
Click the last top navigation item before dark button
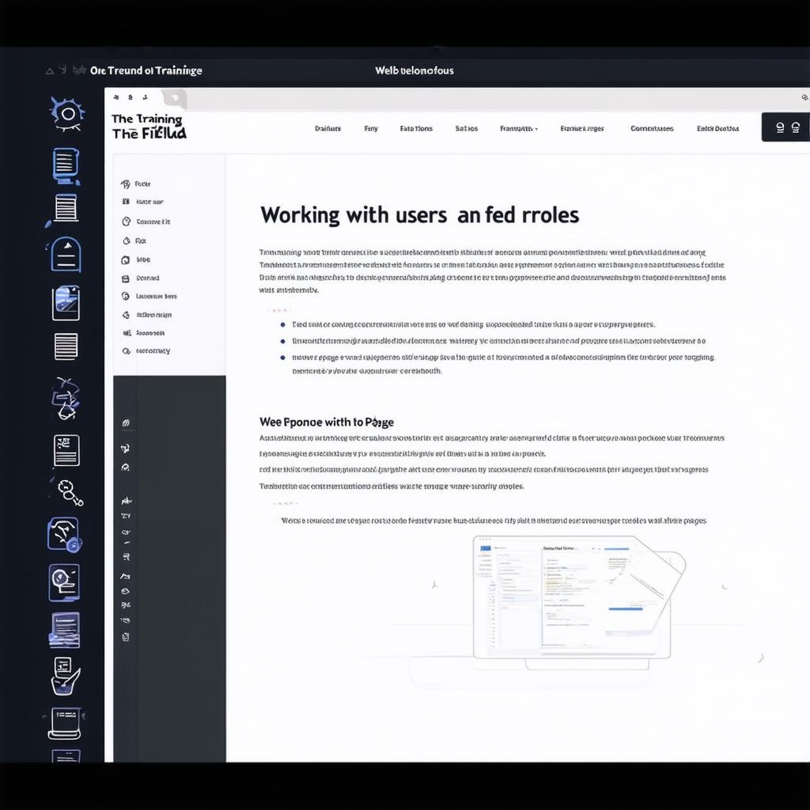[x=717, y=128]
